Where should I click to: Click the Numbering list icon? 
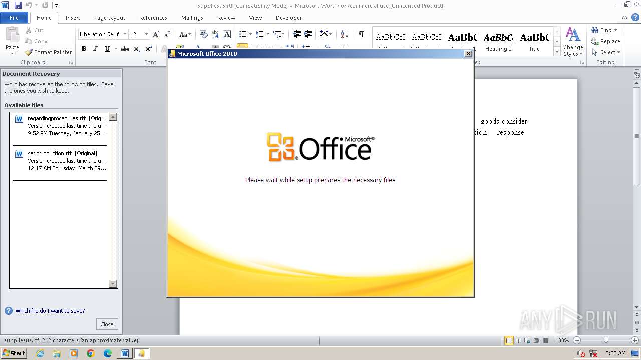(x=259, y=34)
